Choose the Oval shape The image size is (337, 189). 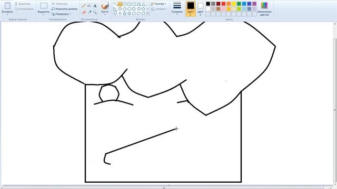point(125,4)
